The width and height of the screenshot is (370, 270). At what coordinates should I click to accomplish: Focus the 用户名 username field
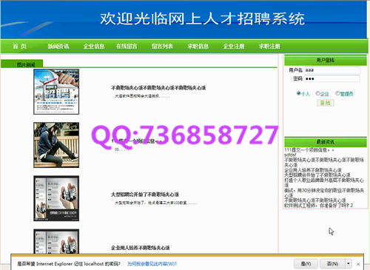tap(332, 70)
